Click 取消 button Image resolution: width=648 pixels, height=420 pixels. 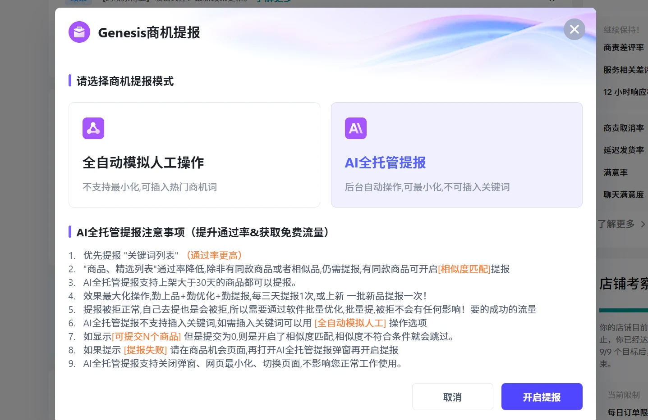(453, 397)
